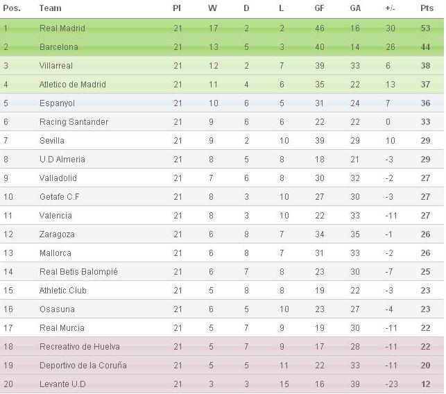Select the GF column header
Screen dimensions: 446x394
pyautogui.click(x=319, y=8)
